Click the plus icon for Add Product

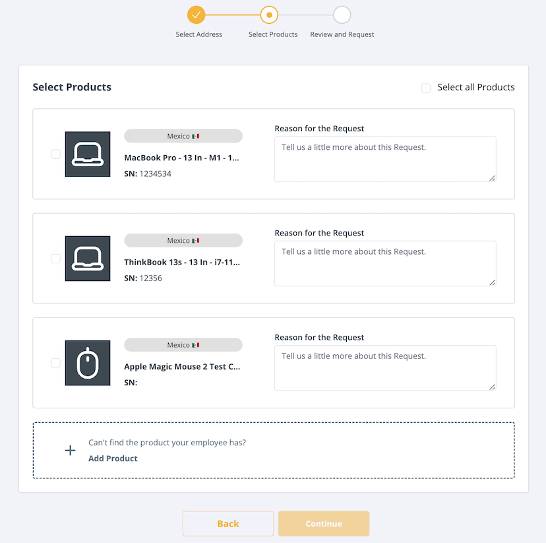pos(70,451)
